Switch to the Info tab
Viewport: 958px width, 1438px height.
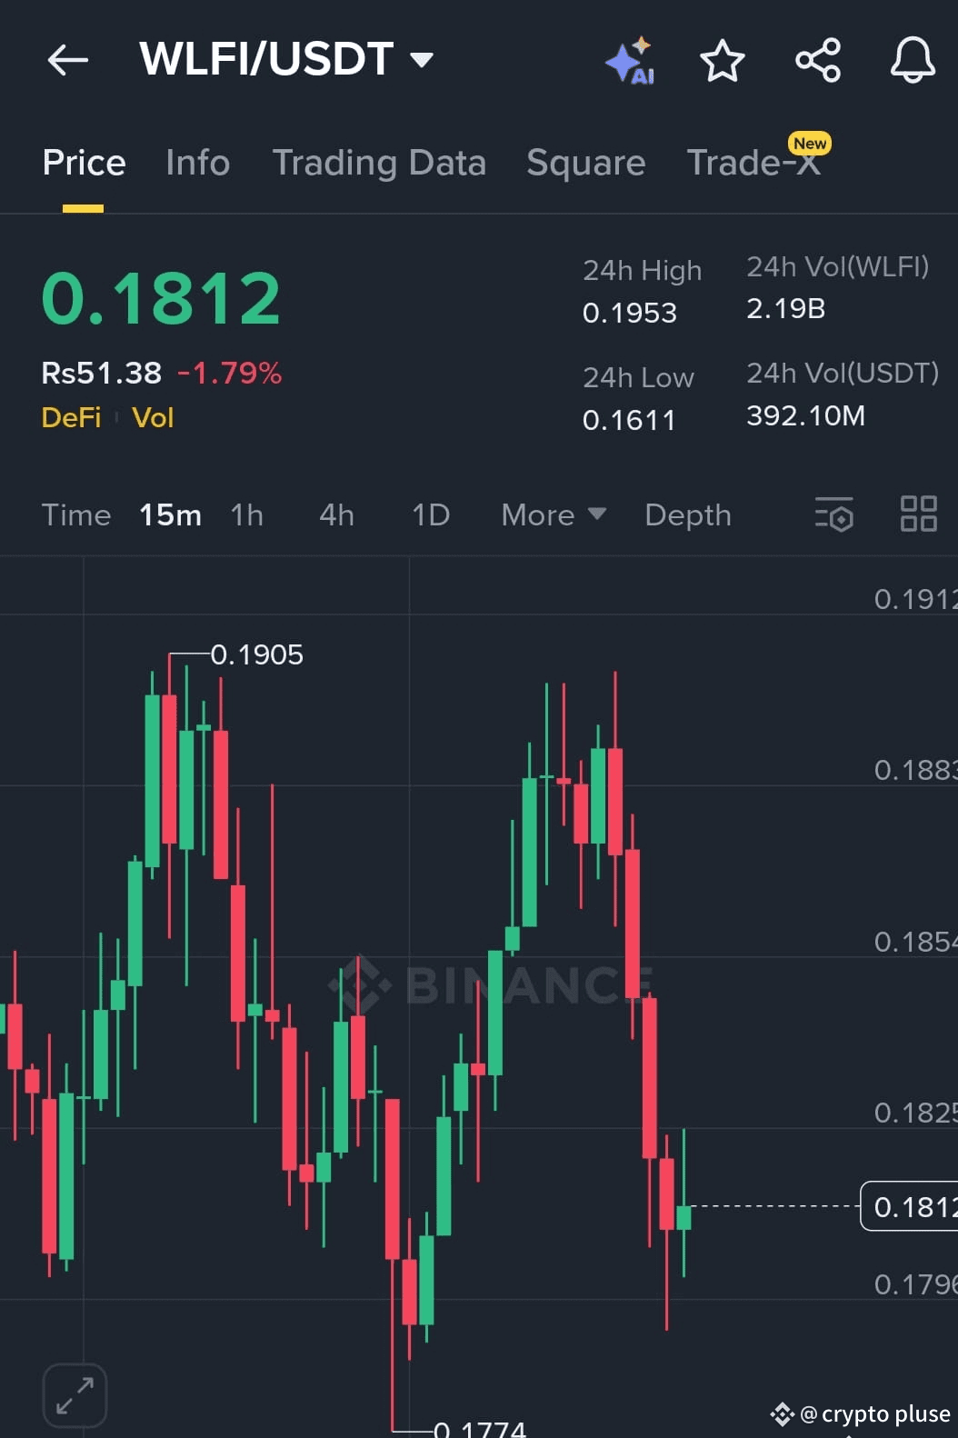point(197,163)
